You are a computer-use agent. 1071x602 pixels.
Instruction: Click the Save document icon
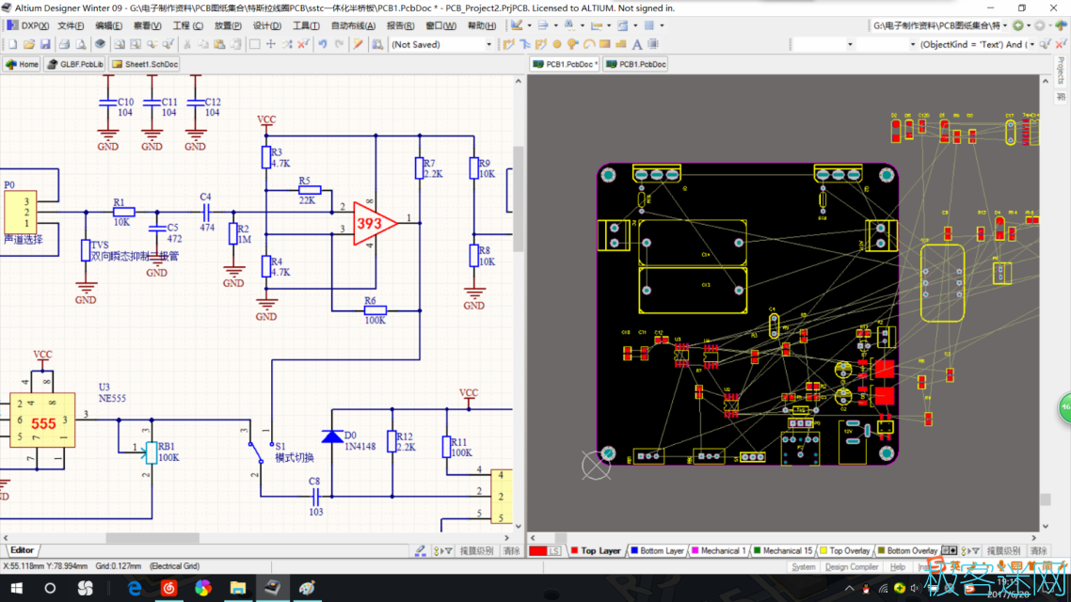click(44, 44)
